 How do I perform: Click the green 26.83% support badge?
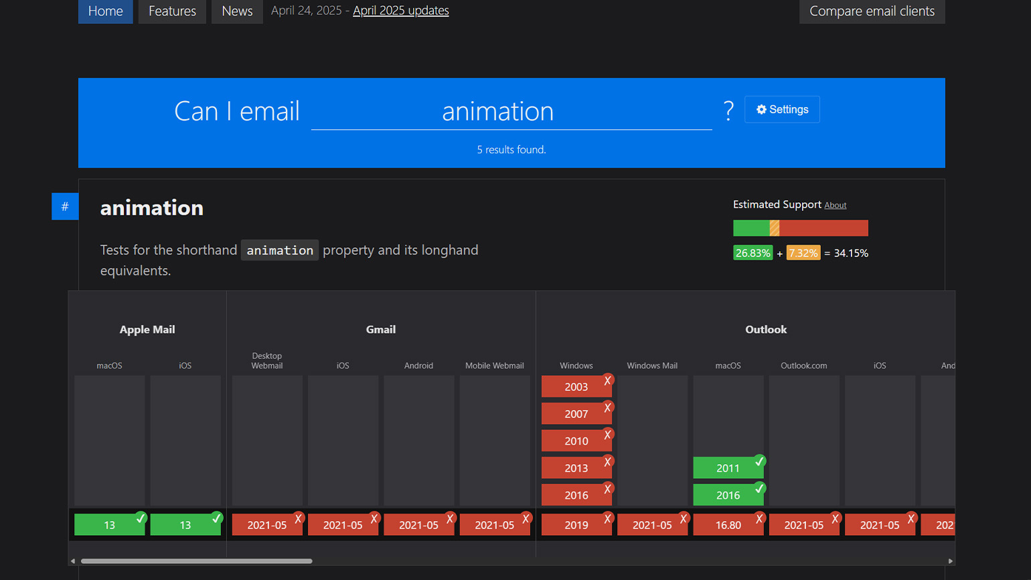coord(752,253)
